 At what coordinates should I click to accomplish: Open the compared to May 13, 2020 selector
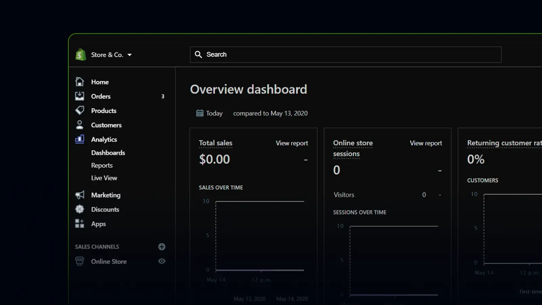[270, 114]
